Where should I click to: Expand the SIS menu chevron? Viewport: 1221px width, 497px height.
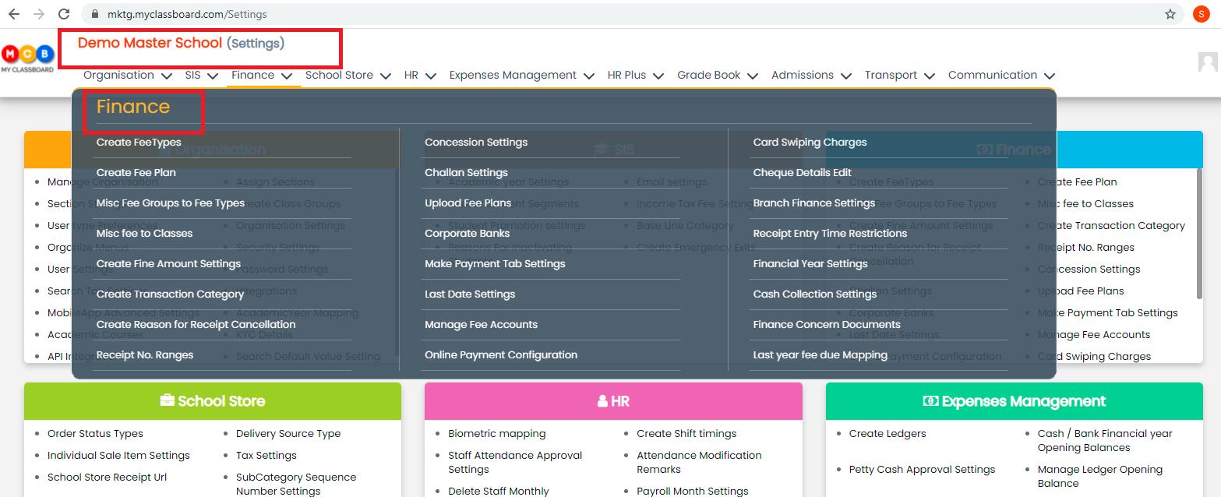tap(212, 76)
